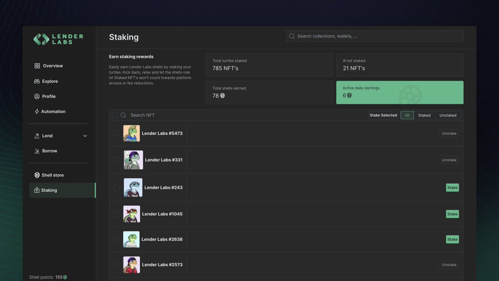Check the box for Lender Labs #1045

click(x=116, y=214)
